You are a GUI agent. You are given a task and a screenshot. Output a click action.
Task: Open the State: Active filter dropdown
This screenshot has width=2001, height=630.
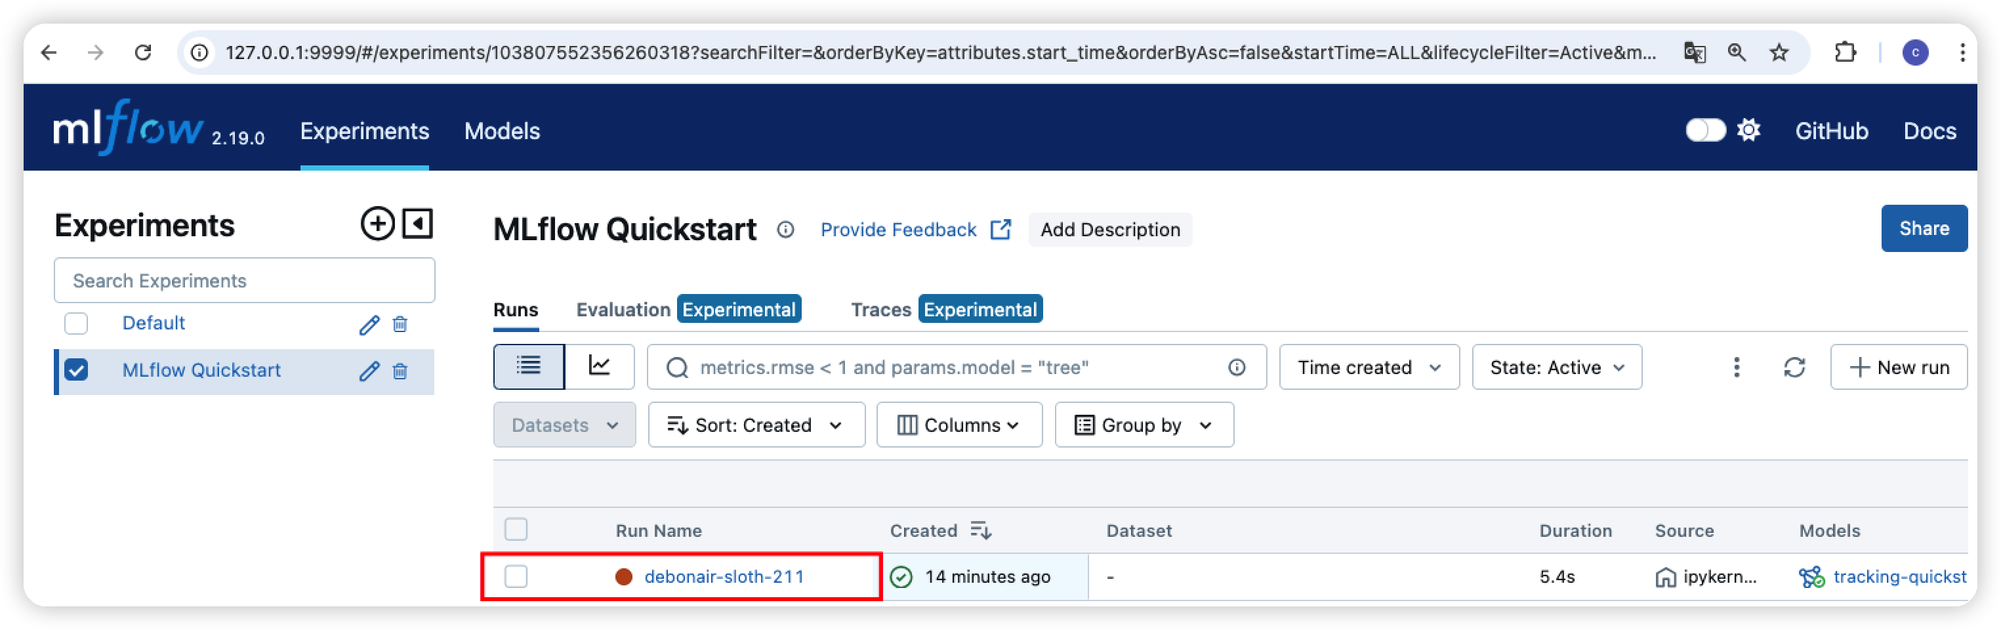tap(1556, 367)
